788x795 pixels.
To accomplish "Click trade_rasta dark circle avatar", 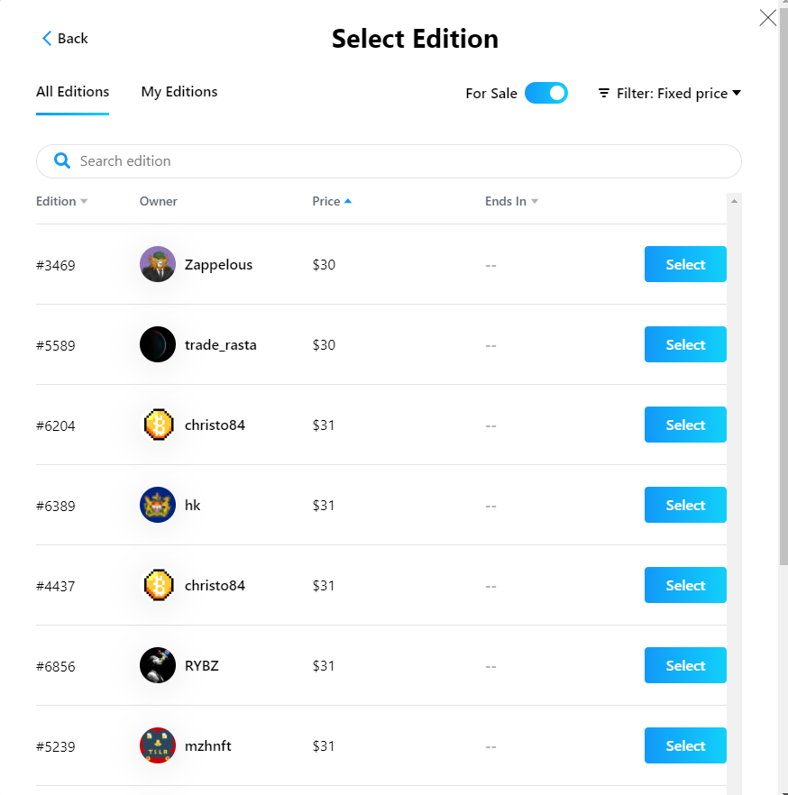I will (x=158, y=344).
